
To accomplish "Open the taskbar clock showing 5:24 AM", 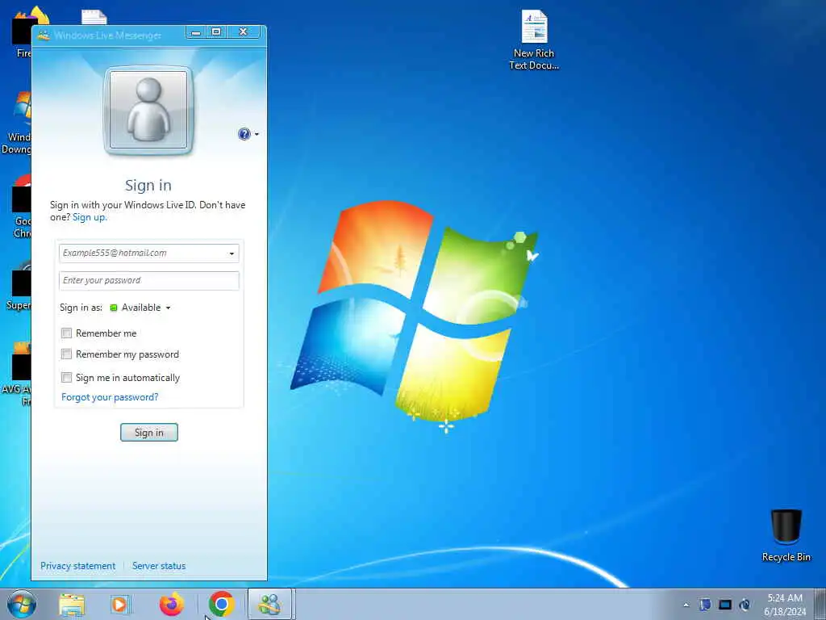I will click(x=785, y=604).
